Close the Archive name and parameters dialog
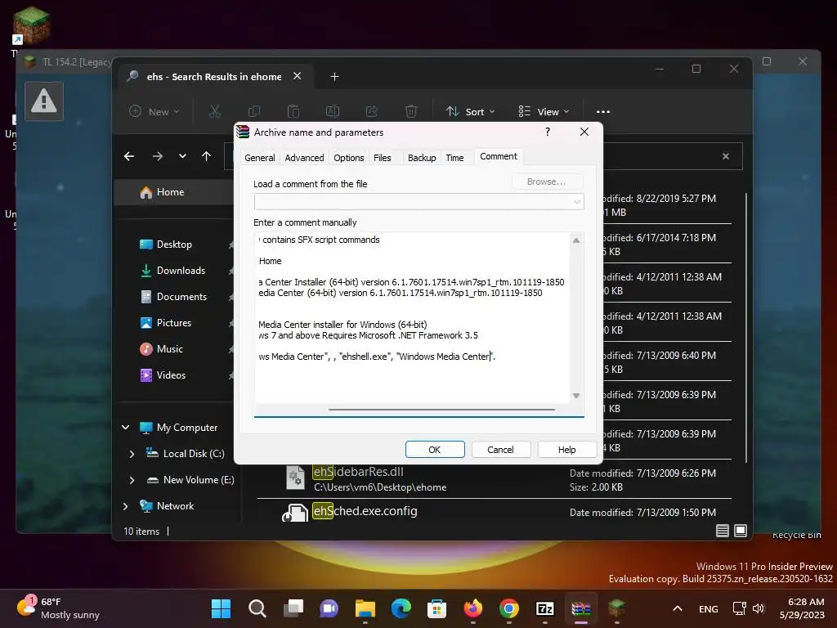Image resolution: width=837 pixels, height=628 pixels. tap(584, 132)
